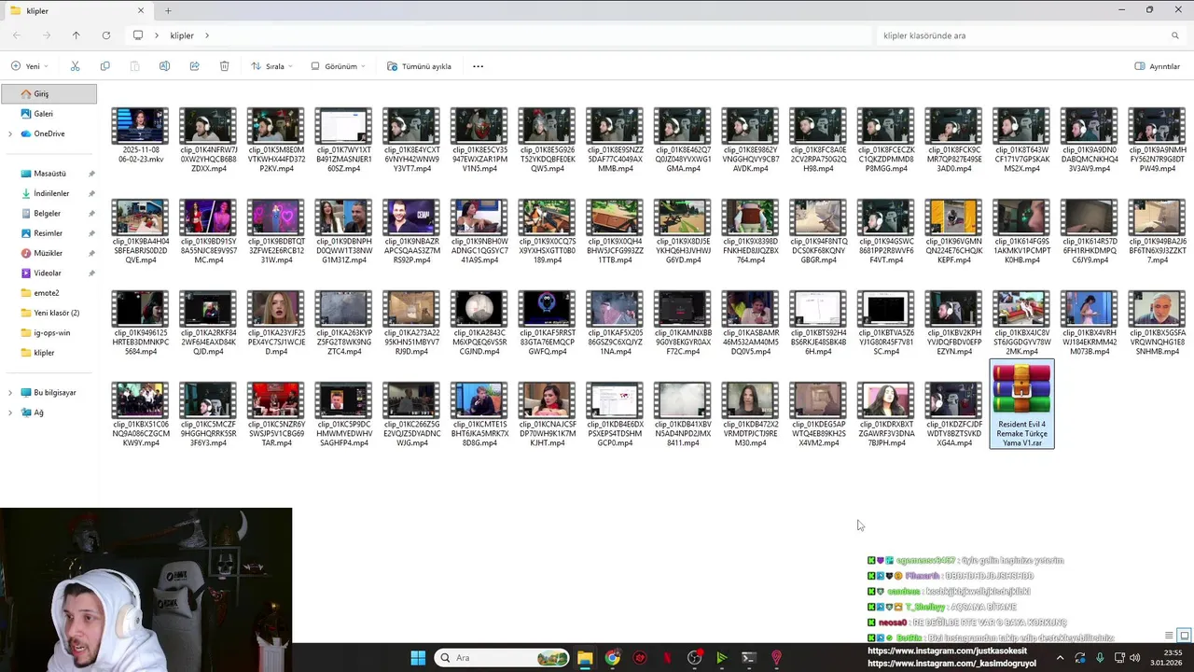Show hidden system tray icons
Image resolution: width=1194 pixels, height=672 pixels.
click(1060, 658)
